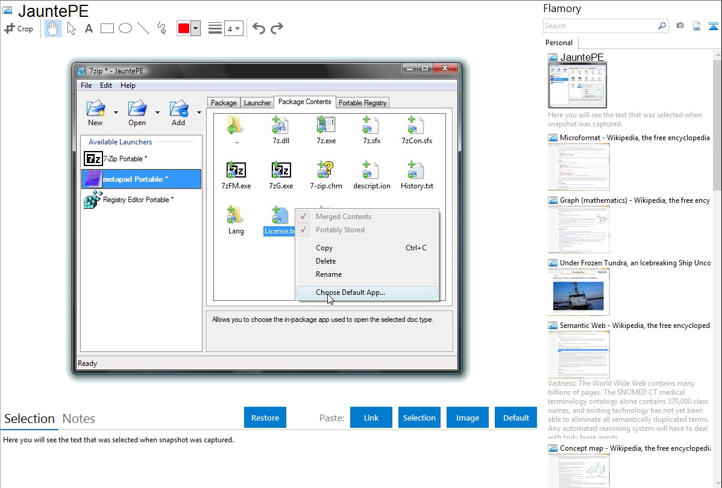Open the JauntePE snapshot thumbnail
This screenshot has width=722, height=488.
coord(577,85)
